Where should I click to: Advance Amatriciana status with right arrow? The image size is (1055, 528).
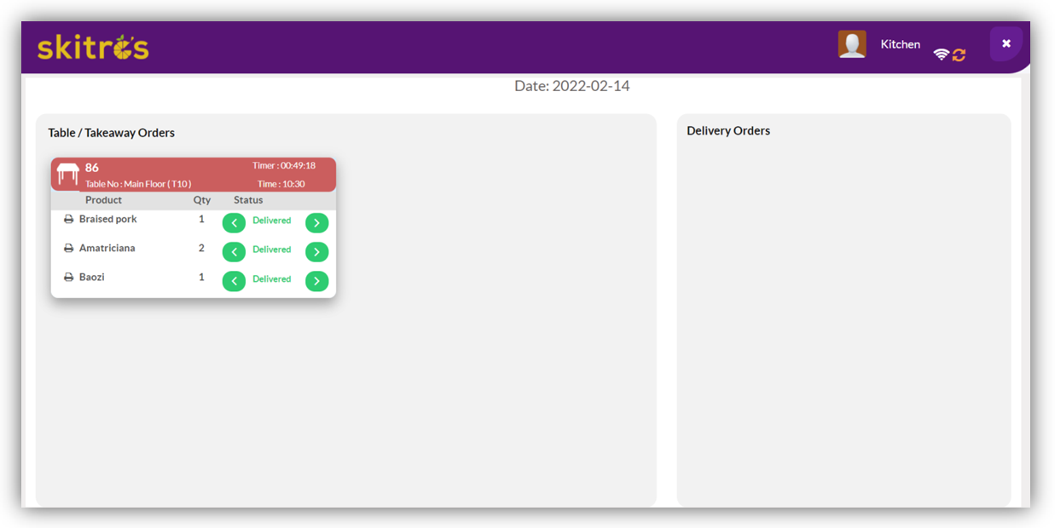click(316, 252)
